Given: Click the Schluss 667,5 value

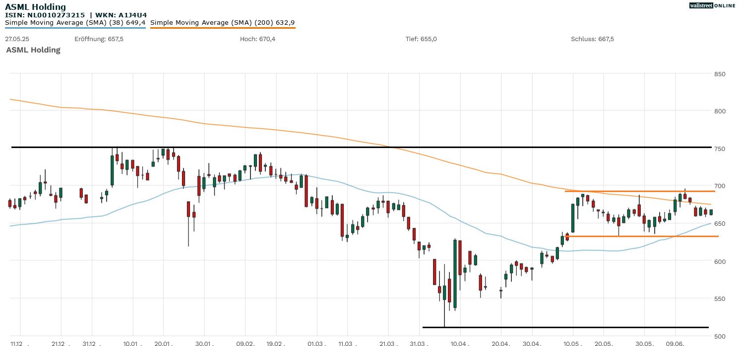Looking at the screenshot, I should 592,39.
